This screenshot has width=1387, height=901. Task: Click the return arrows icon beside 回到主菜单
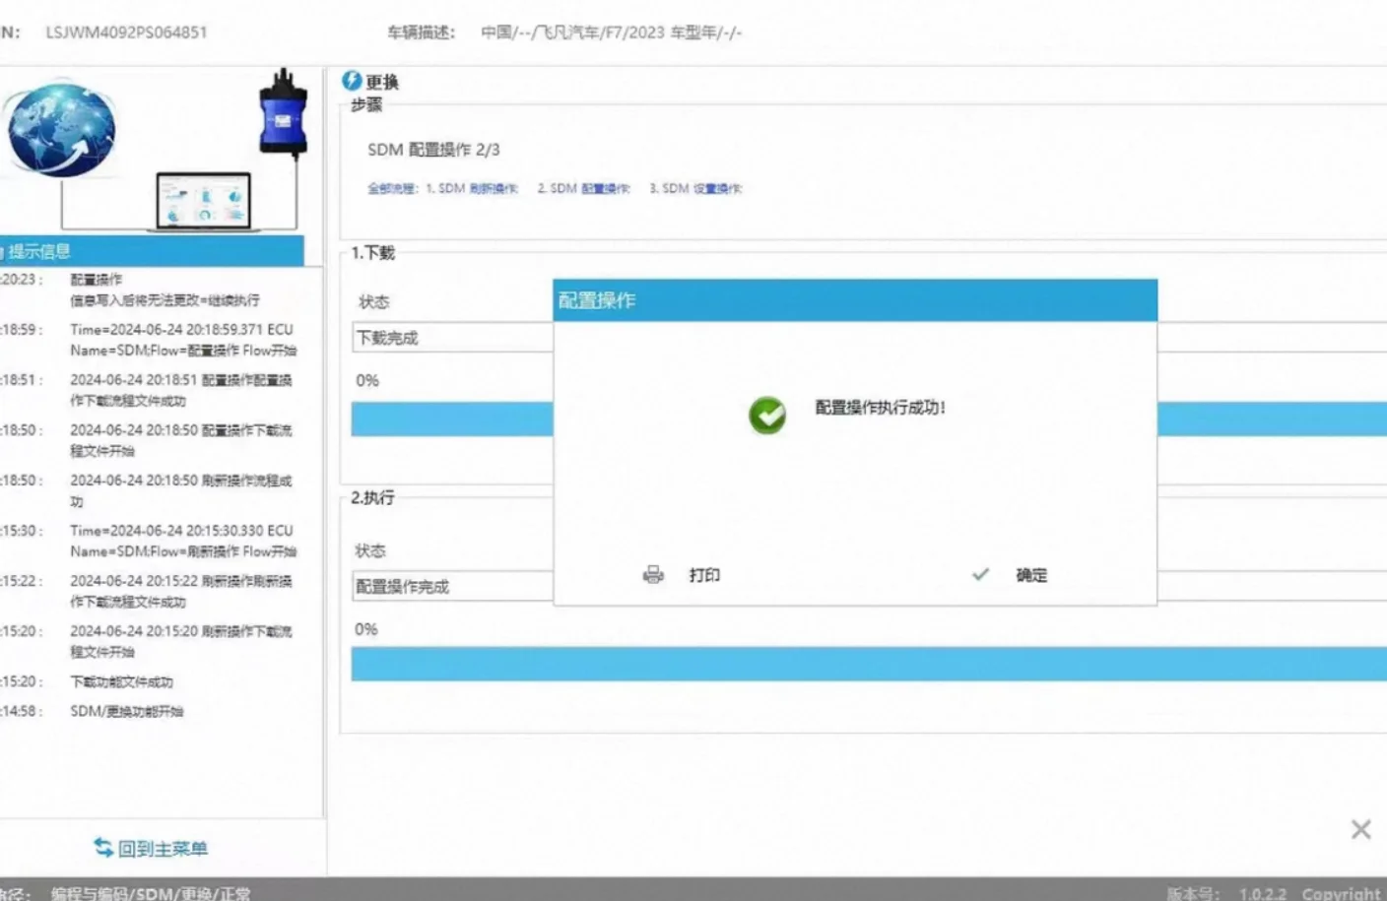[103, 847]
